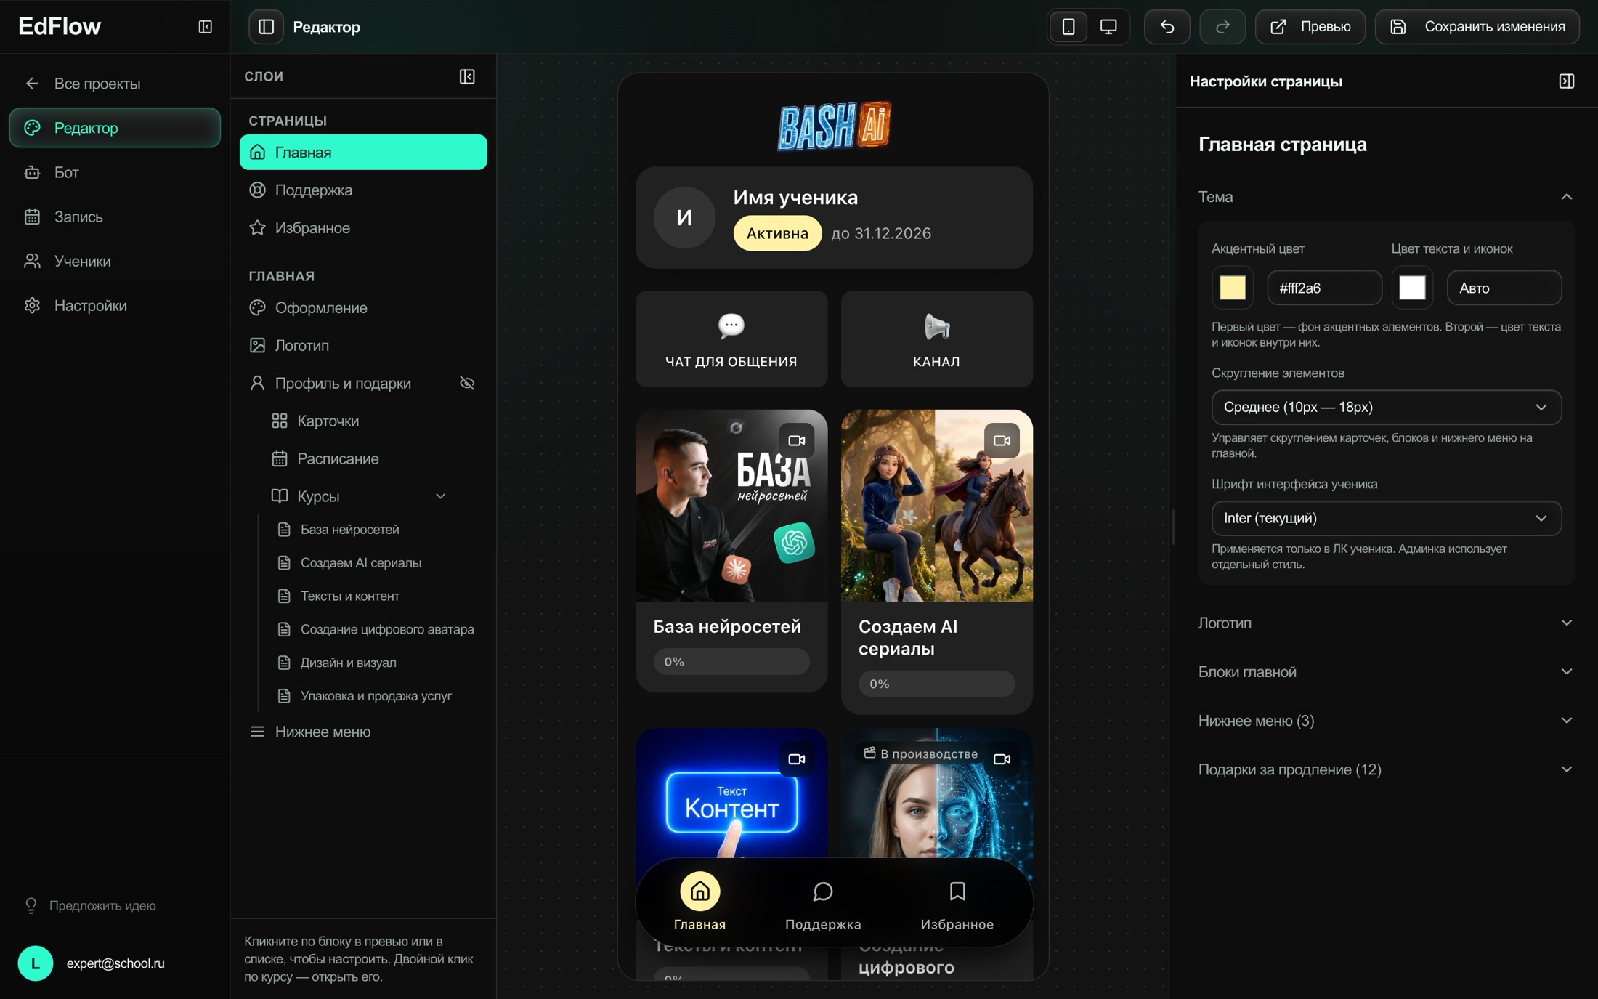Redo the last change
Screen dimensions: 1598x999
[x=1222, y=27]
